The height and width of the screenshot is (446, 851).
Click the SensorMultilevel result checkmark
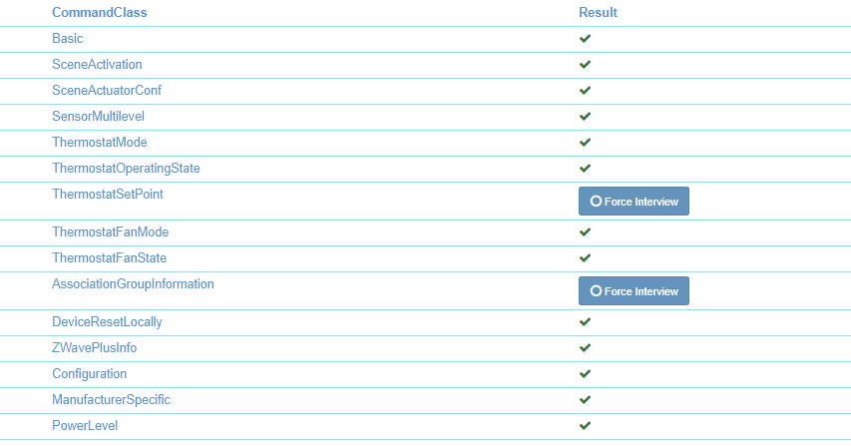coord(586,117)
